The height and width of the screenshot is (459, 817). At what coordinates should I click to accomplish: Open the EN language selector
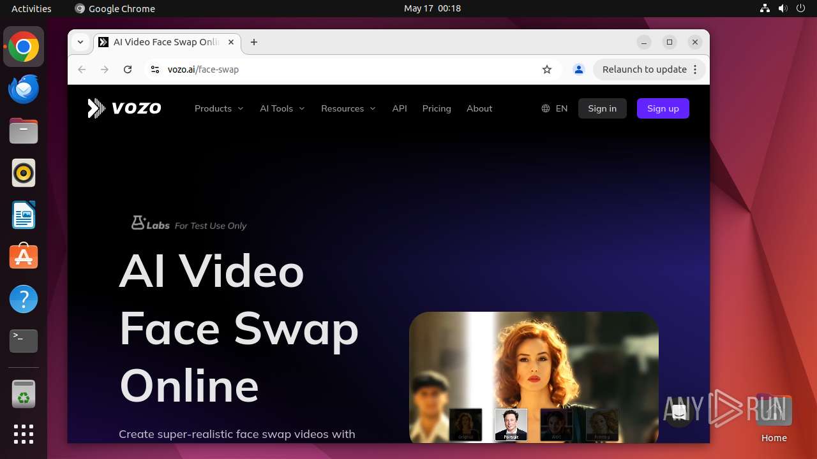[x=554, y=108]
